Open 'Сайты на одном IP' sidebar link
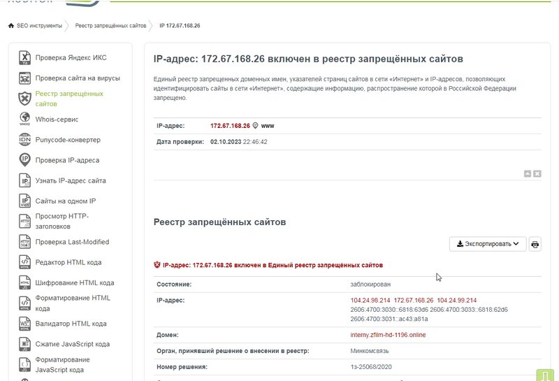The image size is (559, 381). (x=66, y=201)
